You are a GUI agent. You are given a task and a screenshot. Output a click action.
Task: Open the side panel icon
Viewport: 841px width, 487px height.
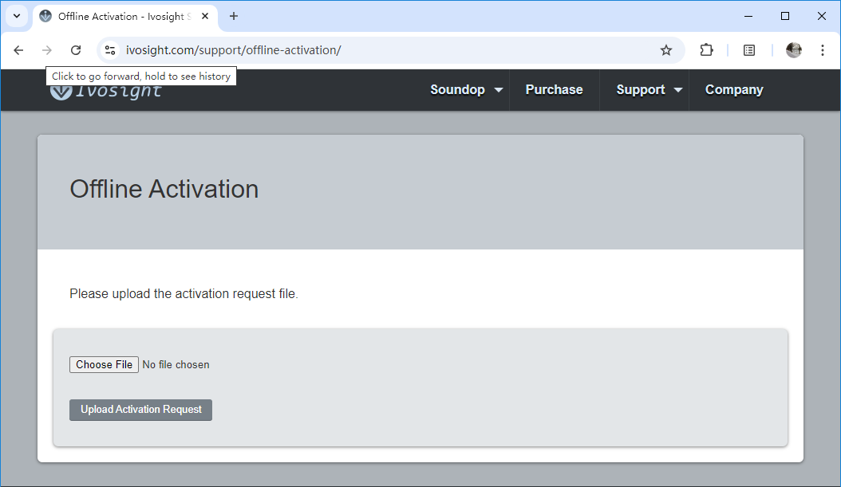(749, 50)
